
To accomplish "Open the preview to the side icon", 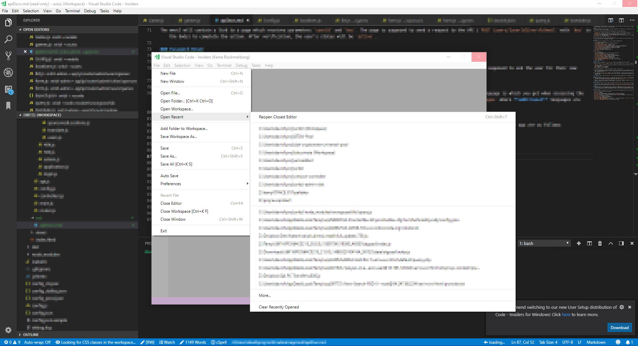I will pyautogui.click(x=611, y=20).
